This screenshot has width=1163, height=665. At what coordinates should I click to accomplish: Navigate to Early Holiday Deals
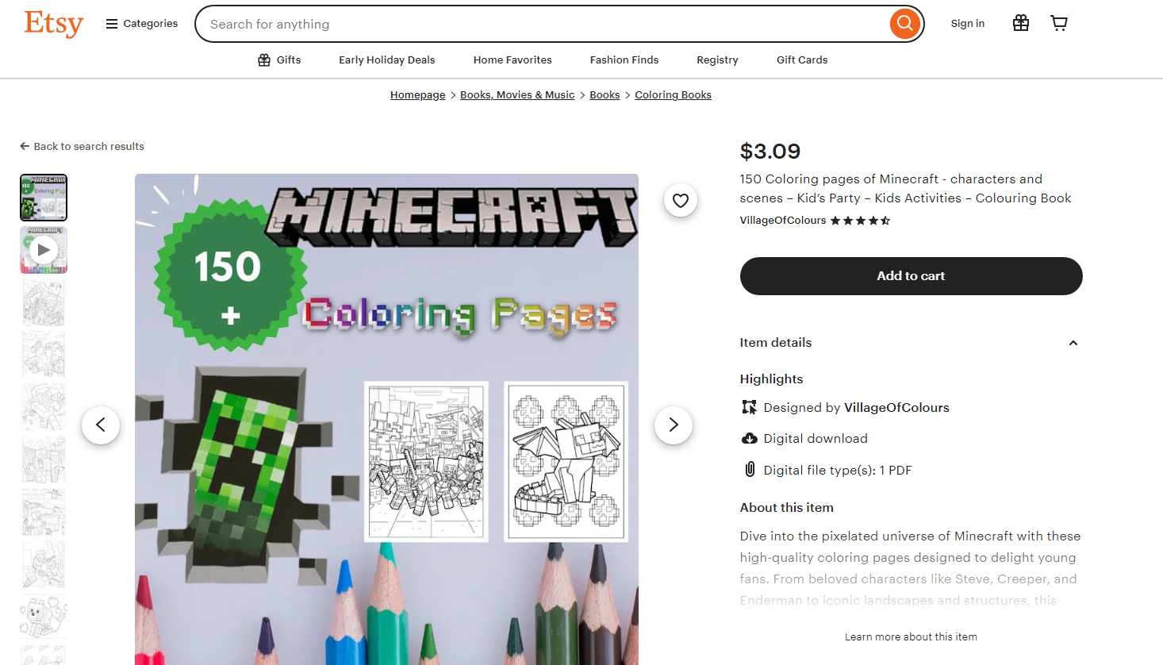(x=386, y=60)
